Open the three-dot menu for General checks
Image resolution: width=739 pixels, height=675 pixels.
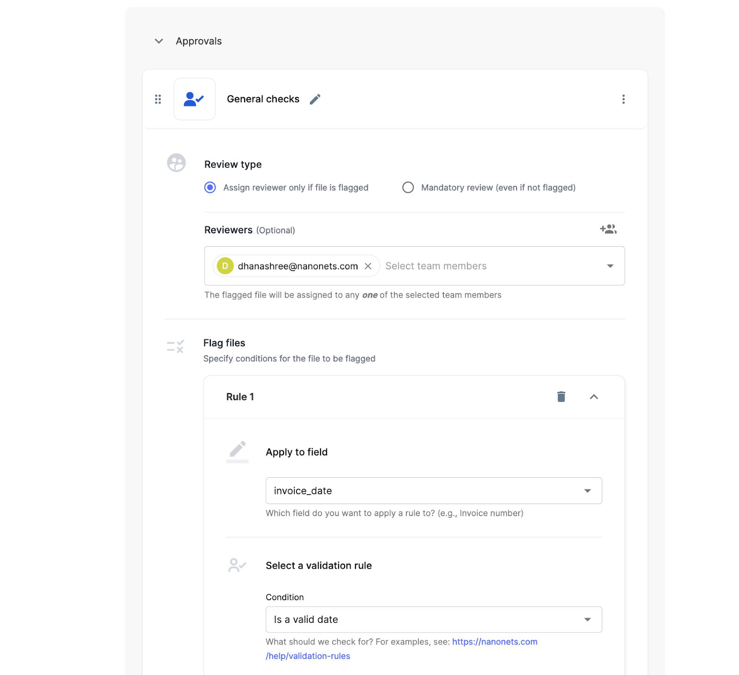(x=623, y=99)
